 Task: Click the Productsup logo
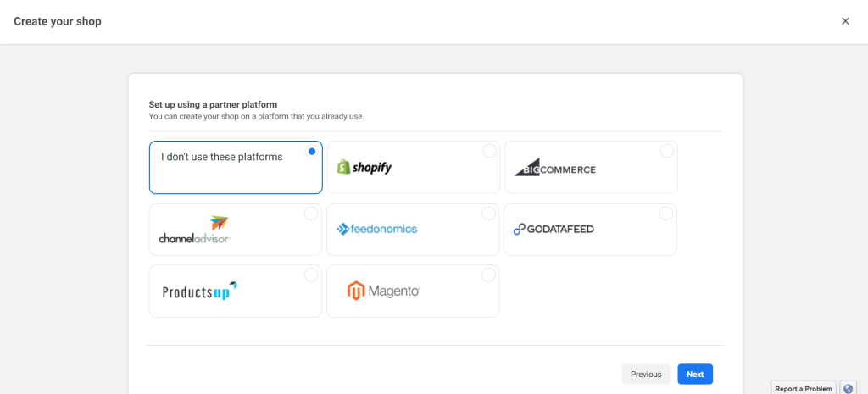pyautogui.click(x=200, y=291)
